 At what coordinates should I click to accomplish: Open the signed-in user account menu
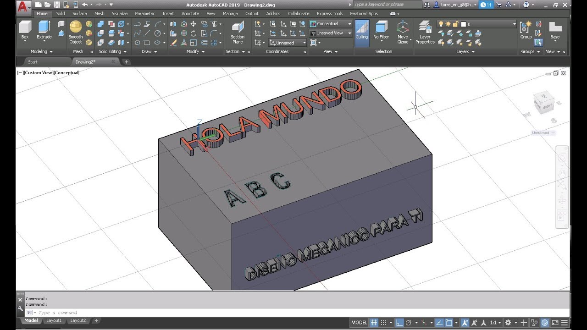[x=455, y=5]
